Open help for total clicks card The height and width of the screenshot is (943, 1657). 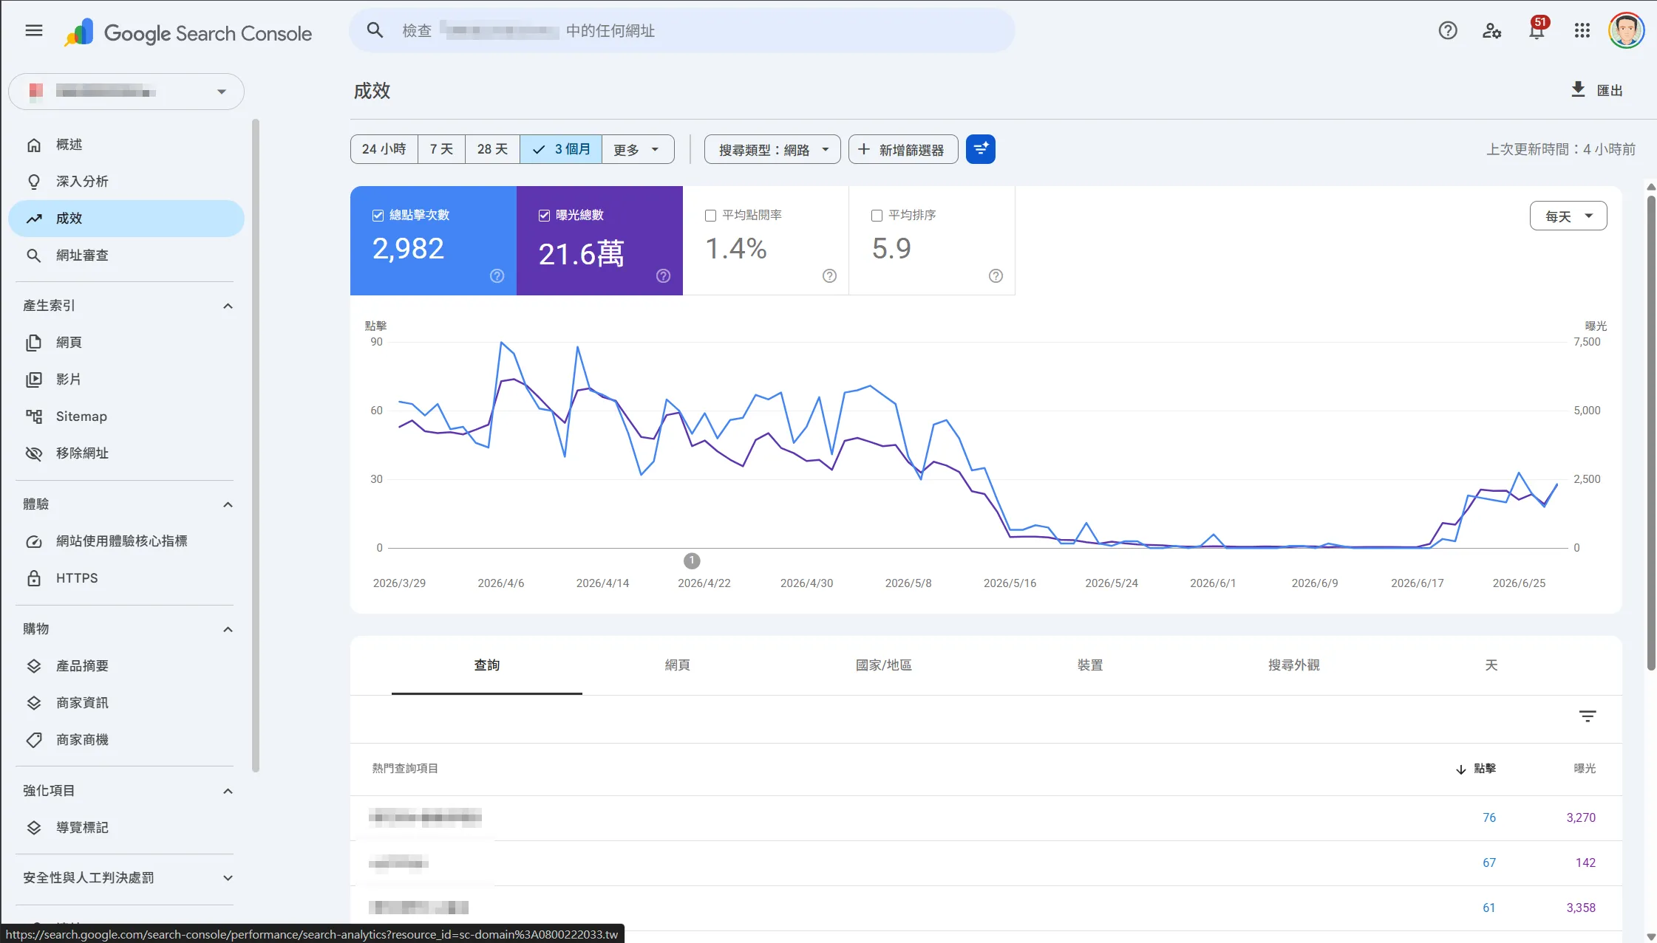pos(497,275)
